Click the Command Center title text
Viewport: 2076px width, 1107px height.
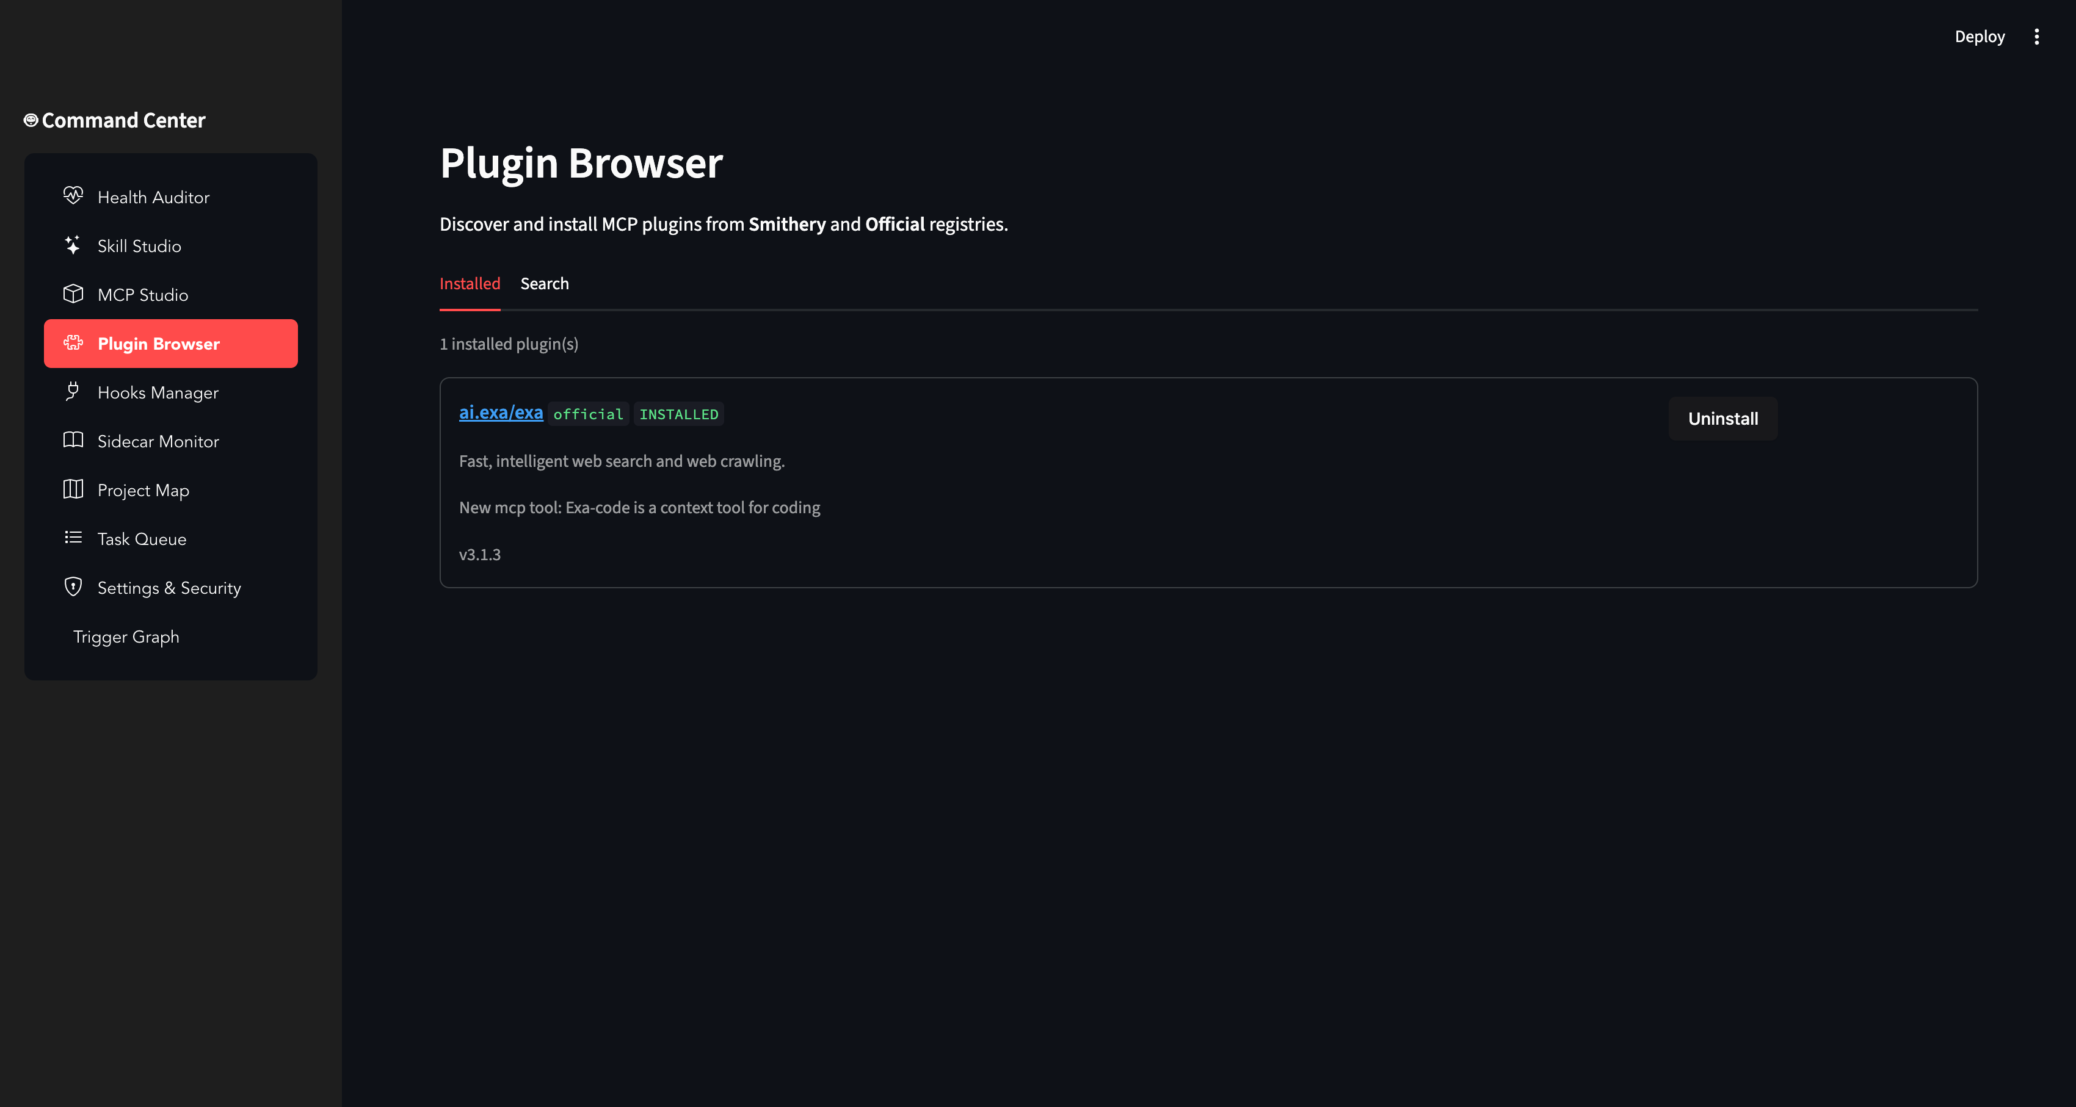pos(123,120)
